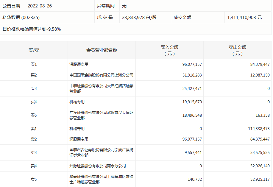Open 国泰君安证券 宁波广福街 branch entry

click(101, 153)
